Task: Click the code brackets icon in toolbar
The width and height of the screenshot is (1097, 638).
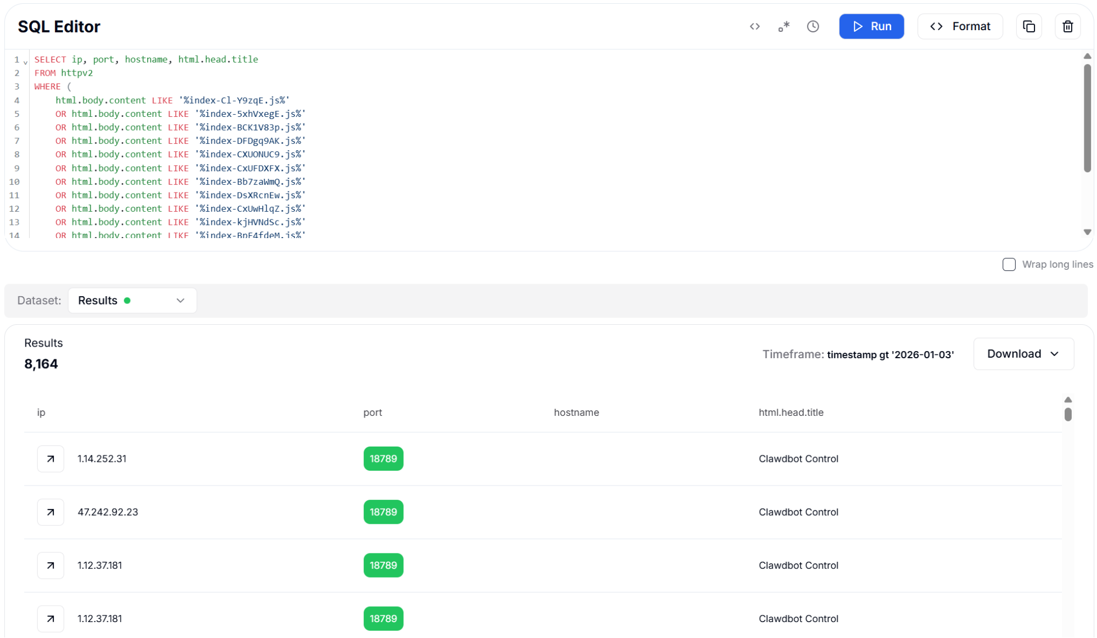Action: pyautogui.click(x=755, y=26)
